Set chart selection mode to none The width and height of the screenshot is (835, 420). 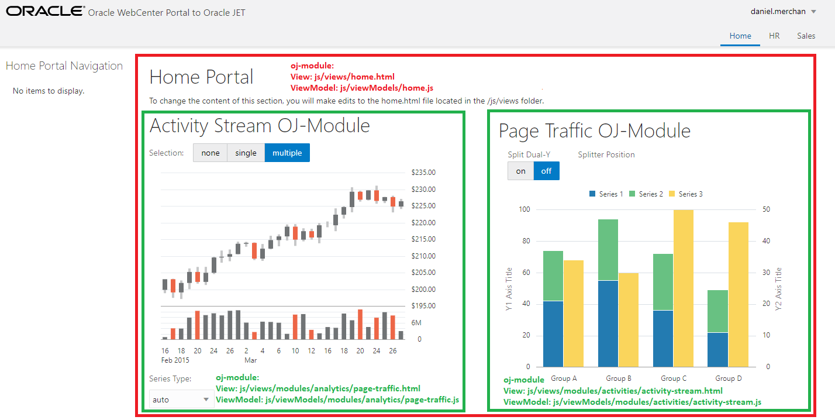tap(210, 152)
